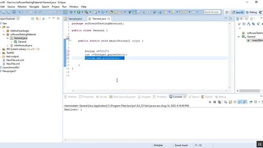
Task: Expand the interfacecall.java node
Action: coord(7,46)
